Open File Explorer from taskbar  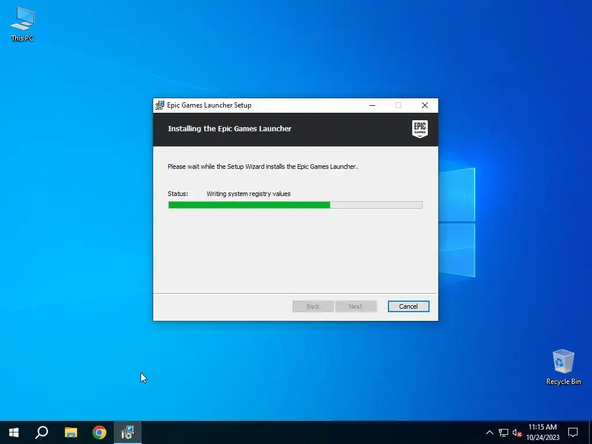(71, 432)
